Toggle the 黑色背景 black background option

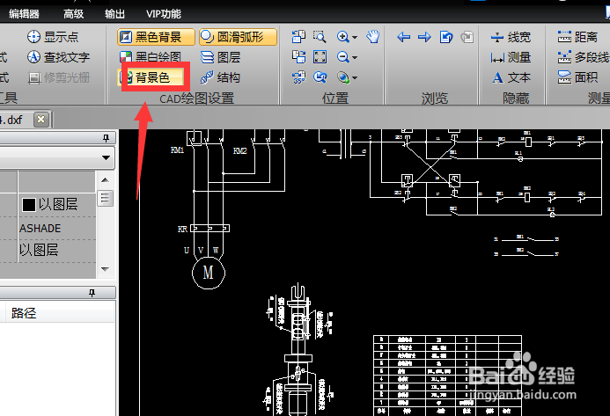[x=156, y=37]
